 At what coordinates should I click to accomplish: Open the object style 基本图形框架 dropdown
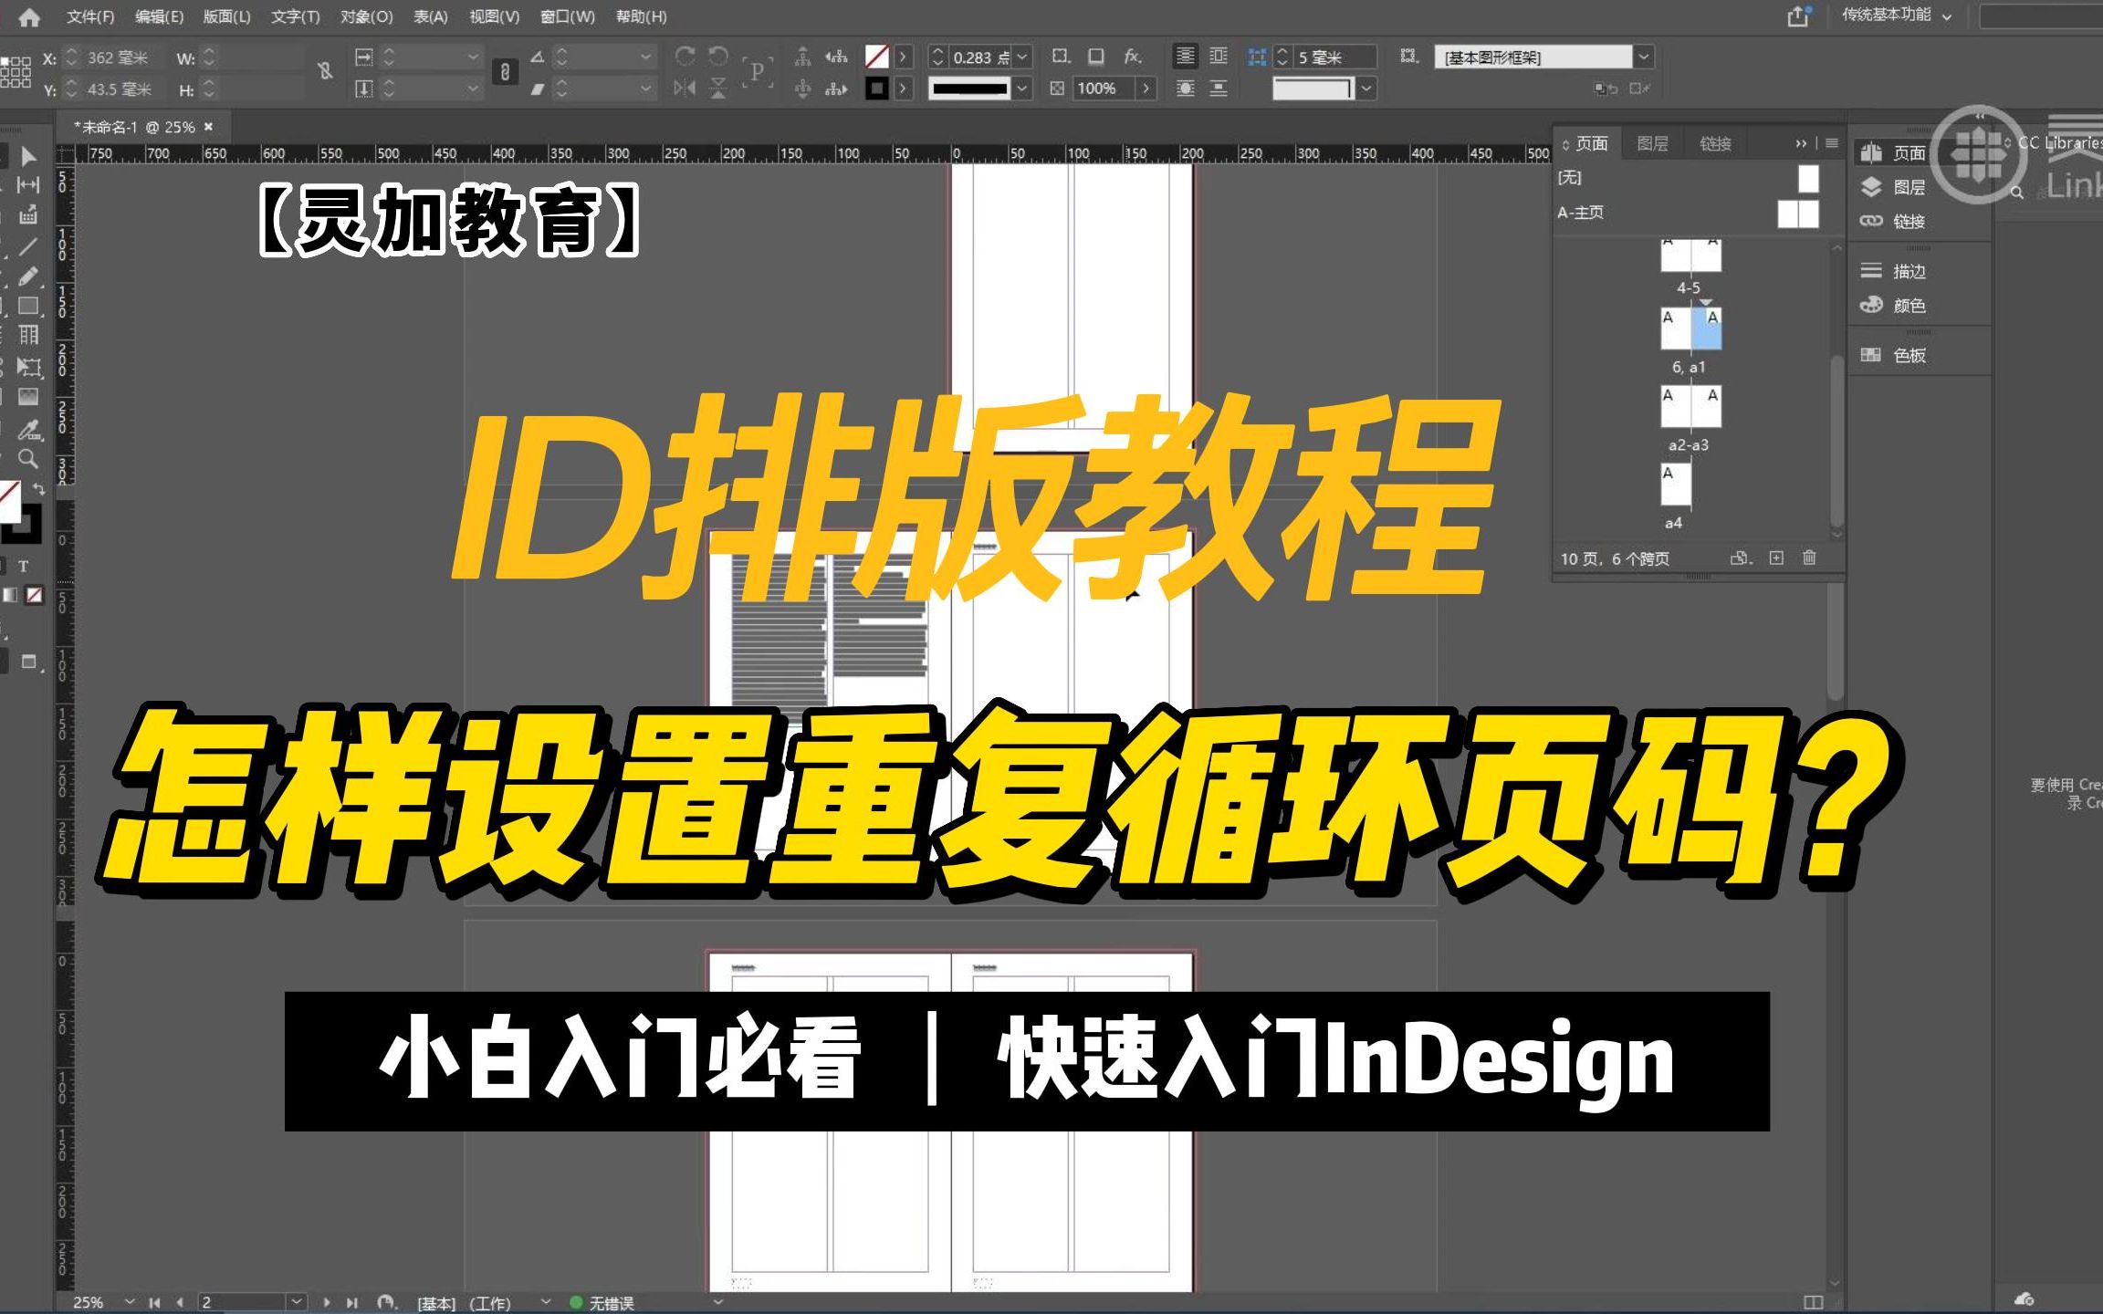pos(1644,57)
